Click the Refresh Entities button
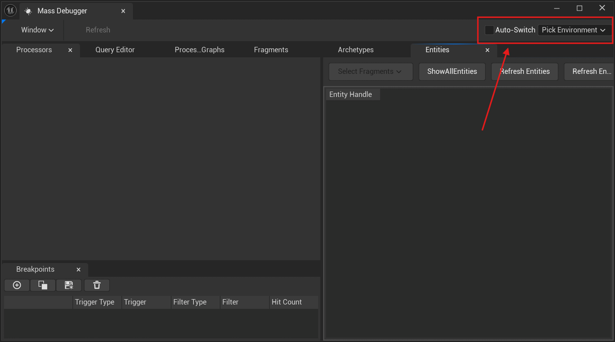This screenshot has width=615, height=342. (525, 72)
